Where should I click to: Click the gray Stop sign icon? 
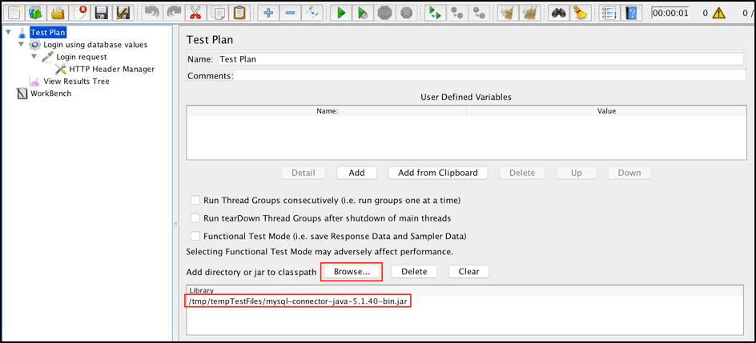pos(384,13)
